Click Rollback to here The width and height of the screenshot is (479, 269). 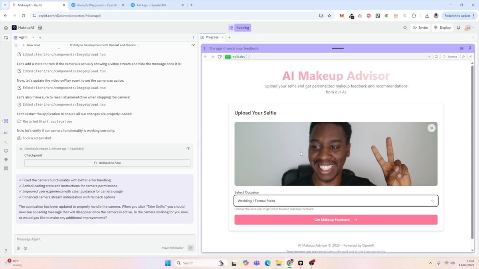(107, 163)
